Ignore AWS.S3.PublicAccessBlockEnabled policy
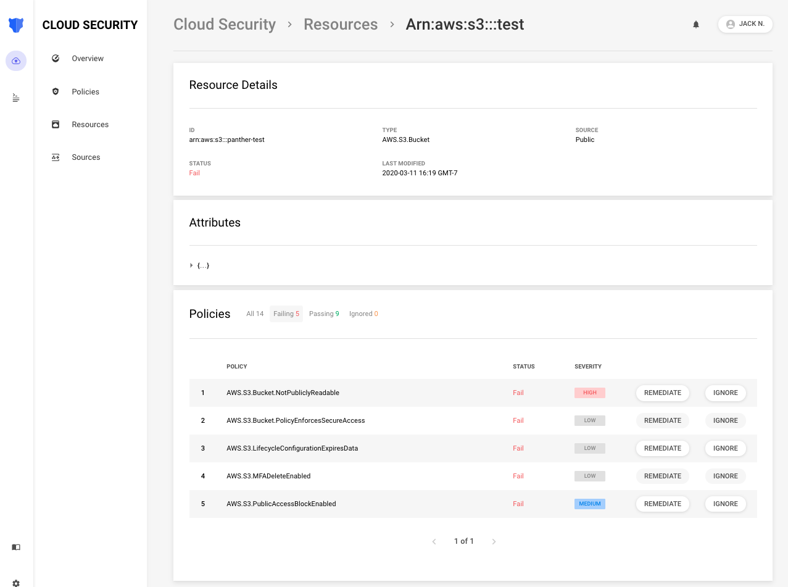This screenshot has height=587, width=788. click(x=726, y=504)
